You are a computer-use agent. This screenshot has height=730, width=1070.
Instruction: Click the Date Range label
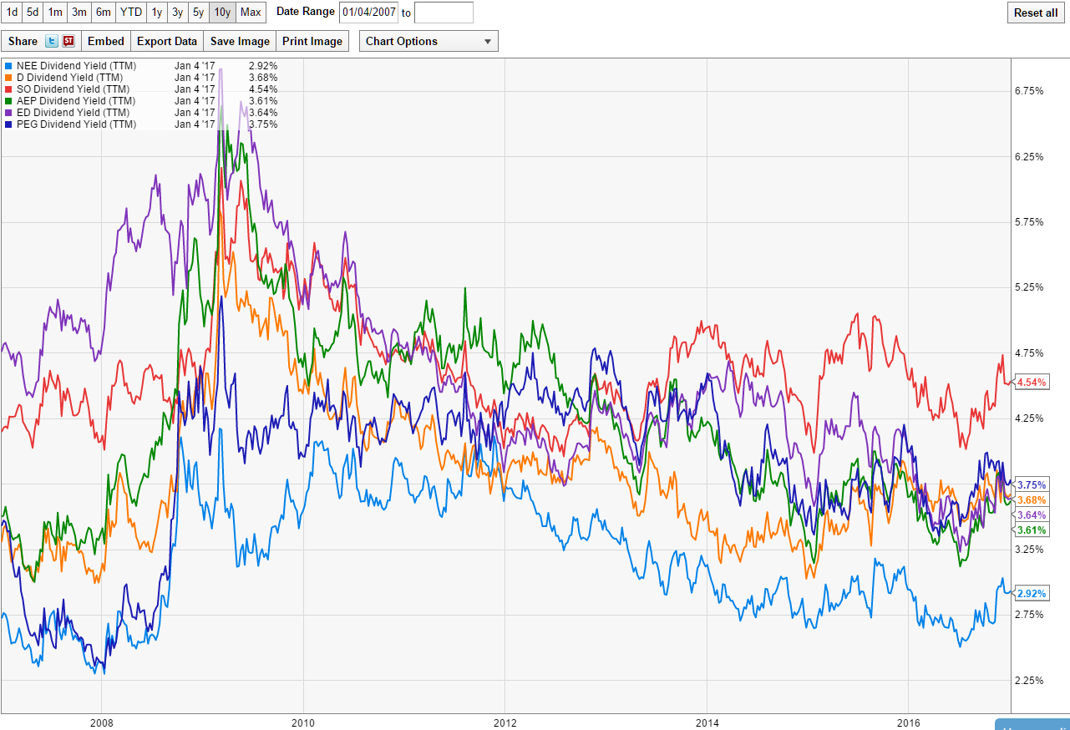point(305,13)
